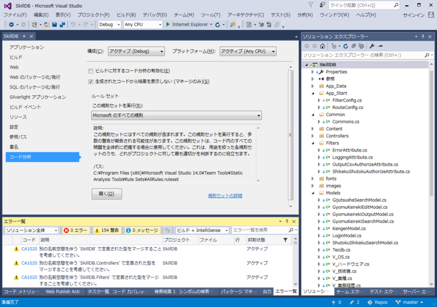Click the Open File folder icon
This screenshot has width=437, height=307.
[x=46, y=25]
